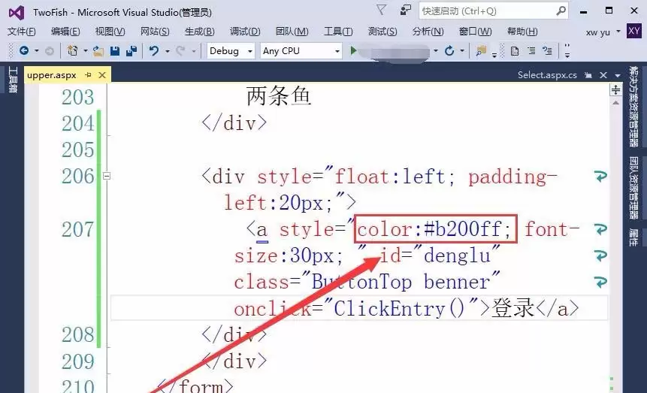Keep the Select.aspx.cs preview tab open
The height and width of the screenshot is (393, 647).
coord(588,75)
